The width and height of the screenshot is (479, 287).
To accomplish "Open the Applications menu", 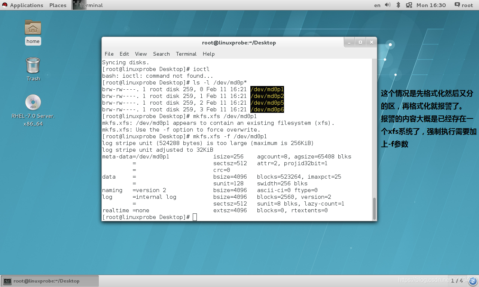I will [26, 5].
